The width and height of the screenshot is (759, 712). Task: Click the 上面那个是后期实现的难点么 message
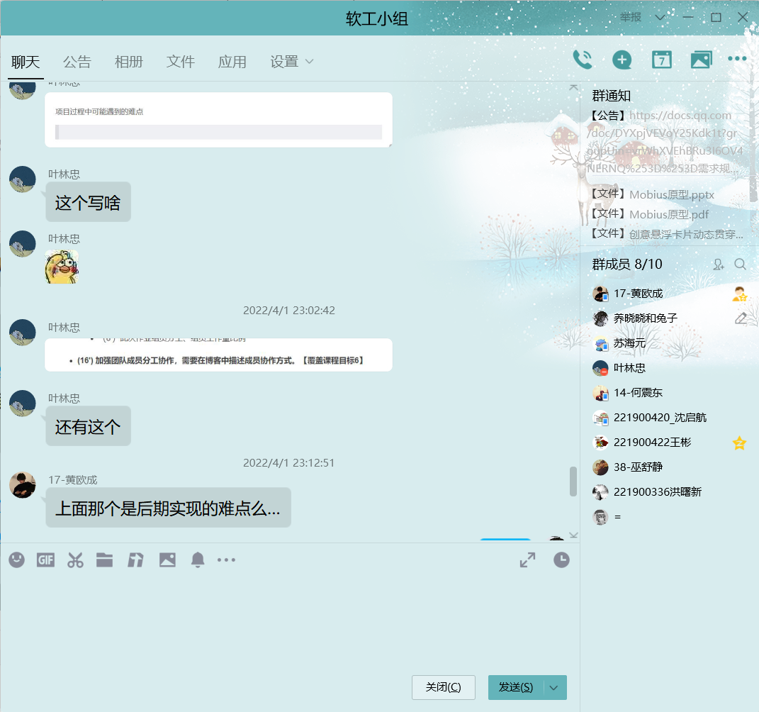[168, 508]
